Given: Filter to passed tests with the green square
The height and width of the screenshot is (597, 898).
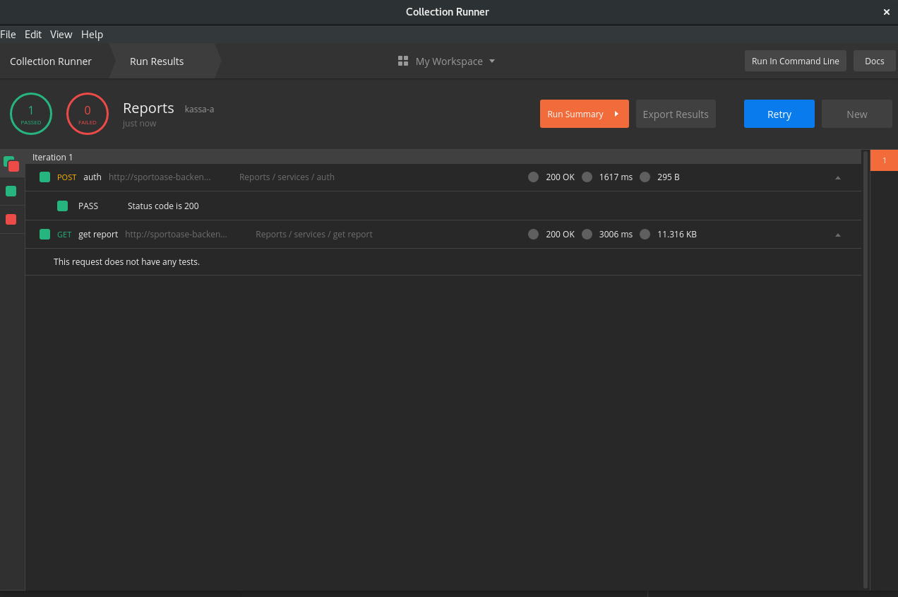Looking at the screenshot, I should 11,191.
